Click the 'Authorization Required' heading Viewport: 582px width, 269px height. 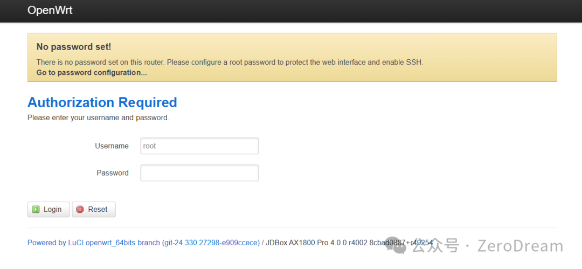(102, 102)
